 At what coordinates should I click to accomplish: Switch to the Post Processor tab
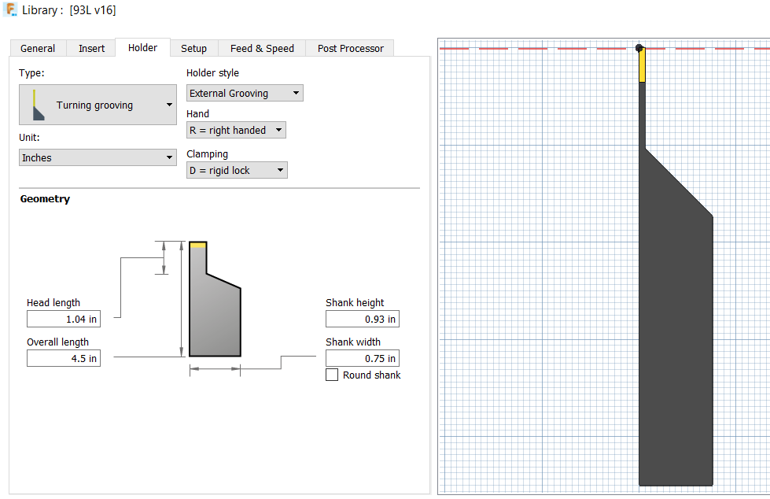click(350, 48)
